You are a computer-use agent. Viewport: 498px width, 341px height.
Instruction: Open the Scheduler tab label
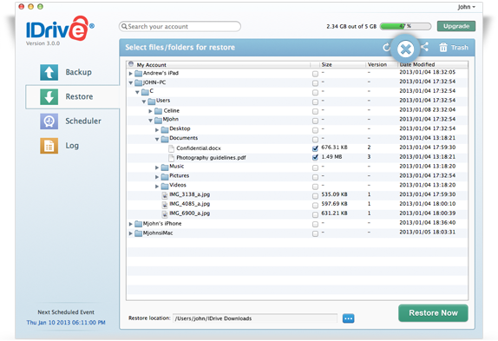[x=83, y=121]
